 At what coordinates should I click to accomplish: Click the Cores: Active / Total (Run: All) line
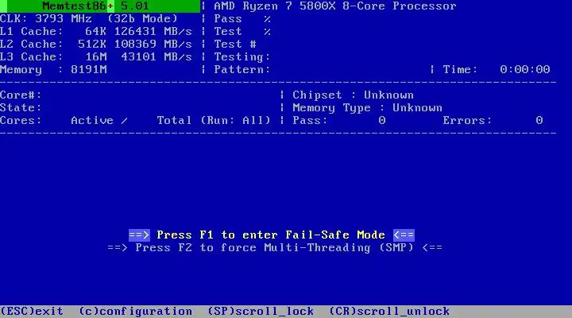point(135,121)
